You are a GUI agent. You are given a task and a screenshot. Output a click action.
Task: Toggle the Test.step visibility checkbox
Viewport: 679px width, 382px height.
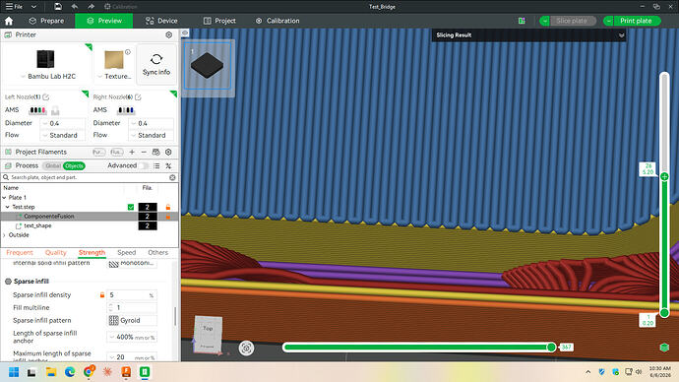tap(131, 207)
